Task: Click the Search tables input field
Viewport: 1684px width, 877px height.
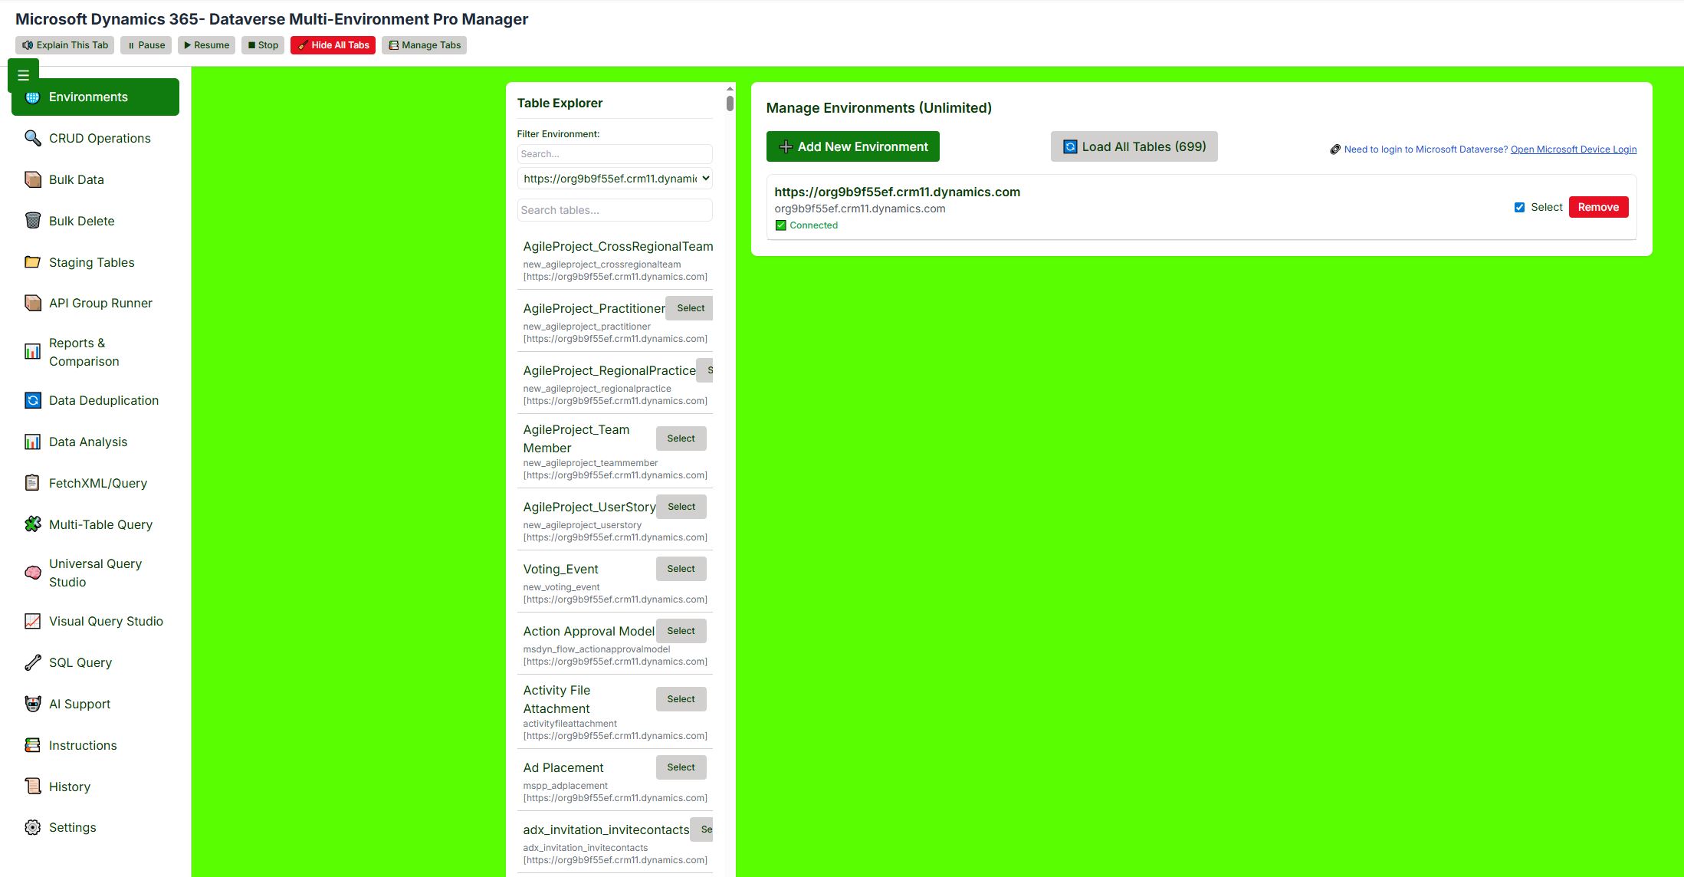Action: tap(614, 209)
